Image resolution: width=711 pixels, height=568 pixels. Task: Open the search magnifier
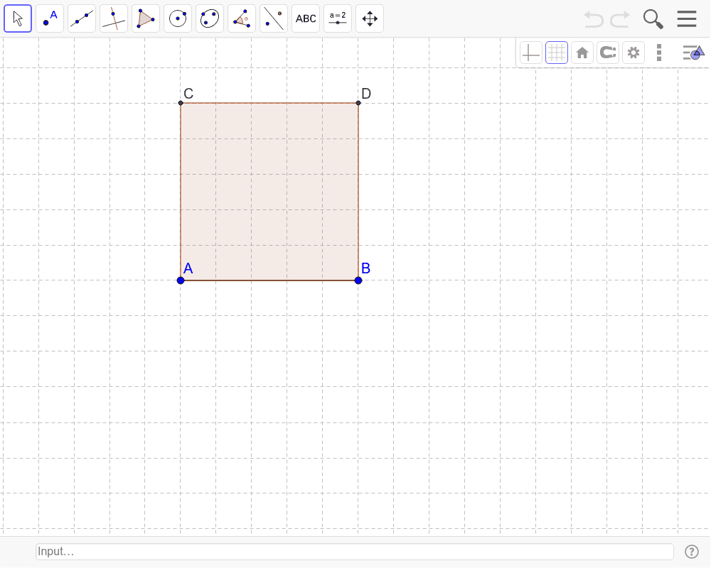[x=653, y=19]
